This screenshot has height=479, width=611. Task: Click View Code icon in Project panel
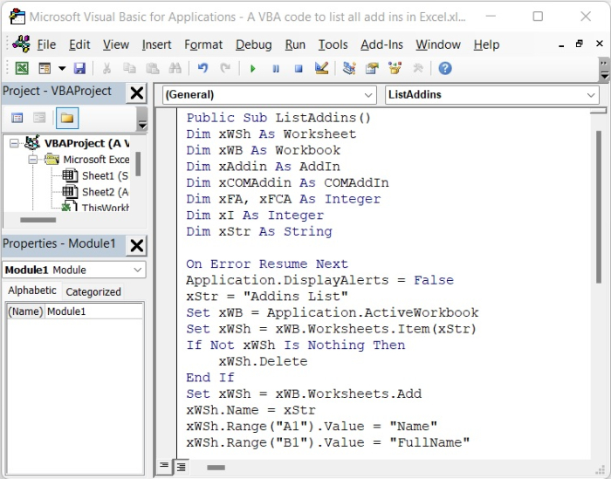pos(17,118)
